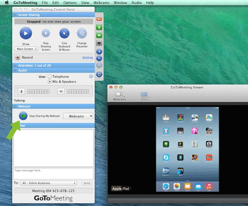Mute the microphone icon in Audio section
Image resolution: width=248 pixels, height=206 pixels.
tap(21, 91)
